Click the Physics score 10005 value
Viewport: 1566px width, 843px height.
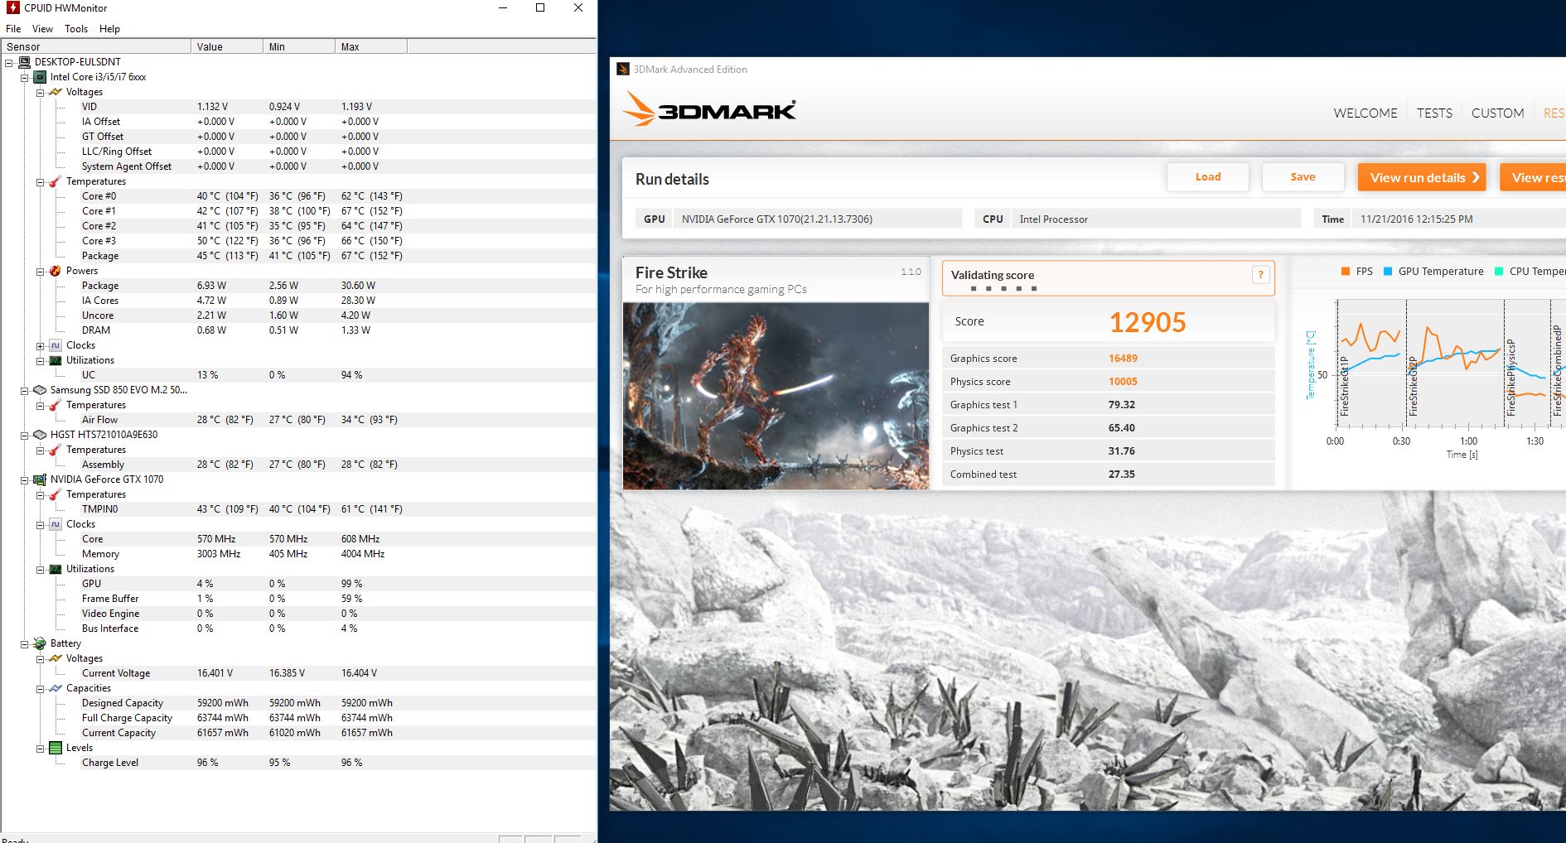point(1123,382)
